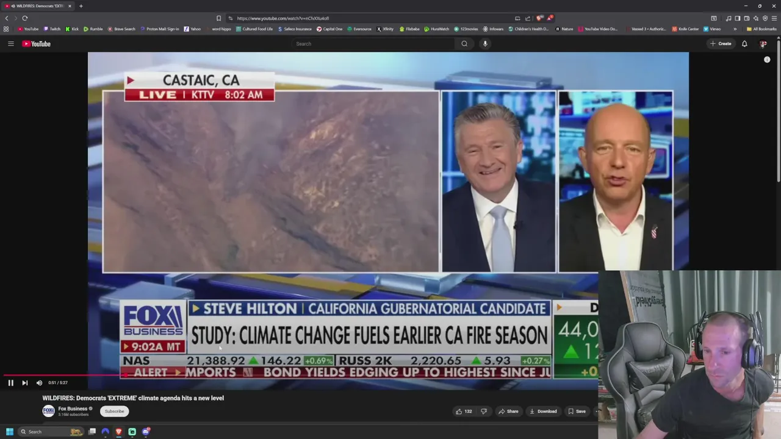
Task: Open the YouTube hamburger guide menu
Action: click(x=10, y=44)
